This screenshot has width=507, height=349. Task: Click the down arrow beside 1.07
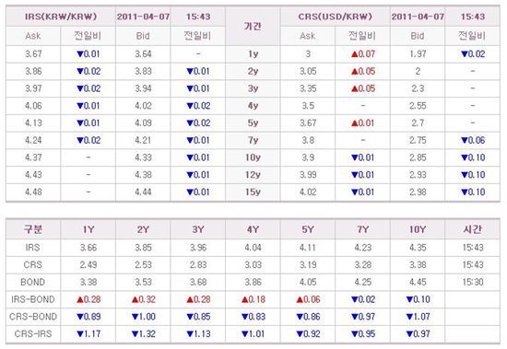(409, 317)
